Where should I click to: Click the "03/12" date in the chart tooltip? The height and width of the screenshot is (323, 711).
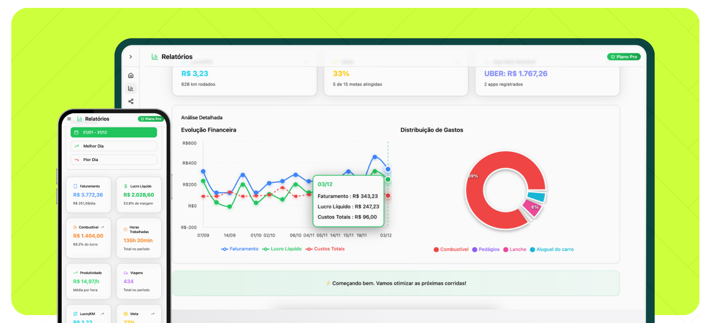(325, 184)
